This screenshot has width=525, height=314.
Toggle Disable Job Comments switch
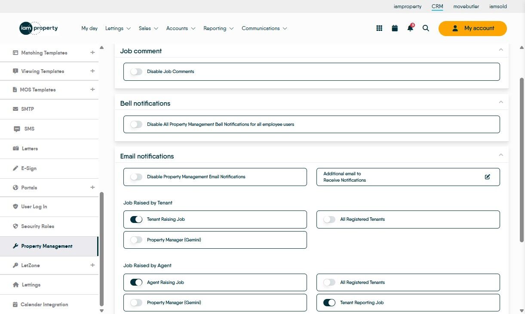click(x=136, y=72)
